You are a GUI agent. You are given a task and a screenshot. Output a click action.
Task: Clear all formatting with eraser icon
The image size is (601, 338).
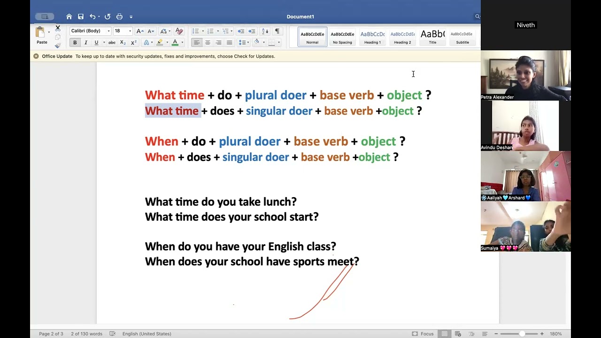179,31
